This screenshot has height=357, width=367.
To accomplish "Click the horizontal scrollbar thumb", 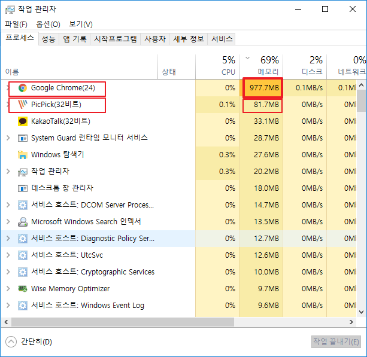I will point(123,322).
